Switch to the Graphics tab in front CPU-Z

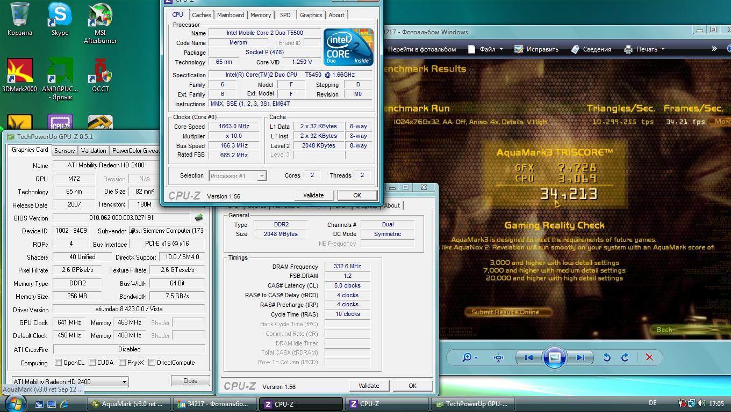point(311,15)
